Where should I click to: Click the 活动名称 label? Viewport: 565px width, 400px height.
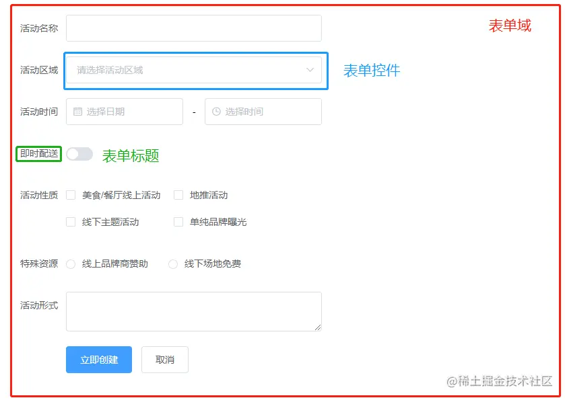(x=39, y=28)
